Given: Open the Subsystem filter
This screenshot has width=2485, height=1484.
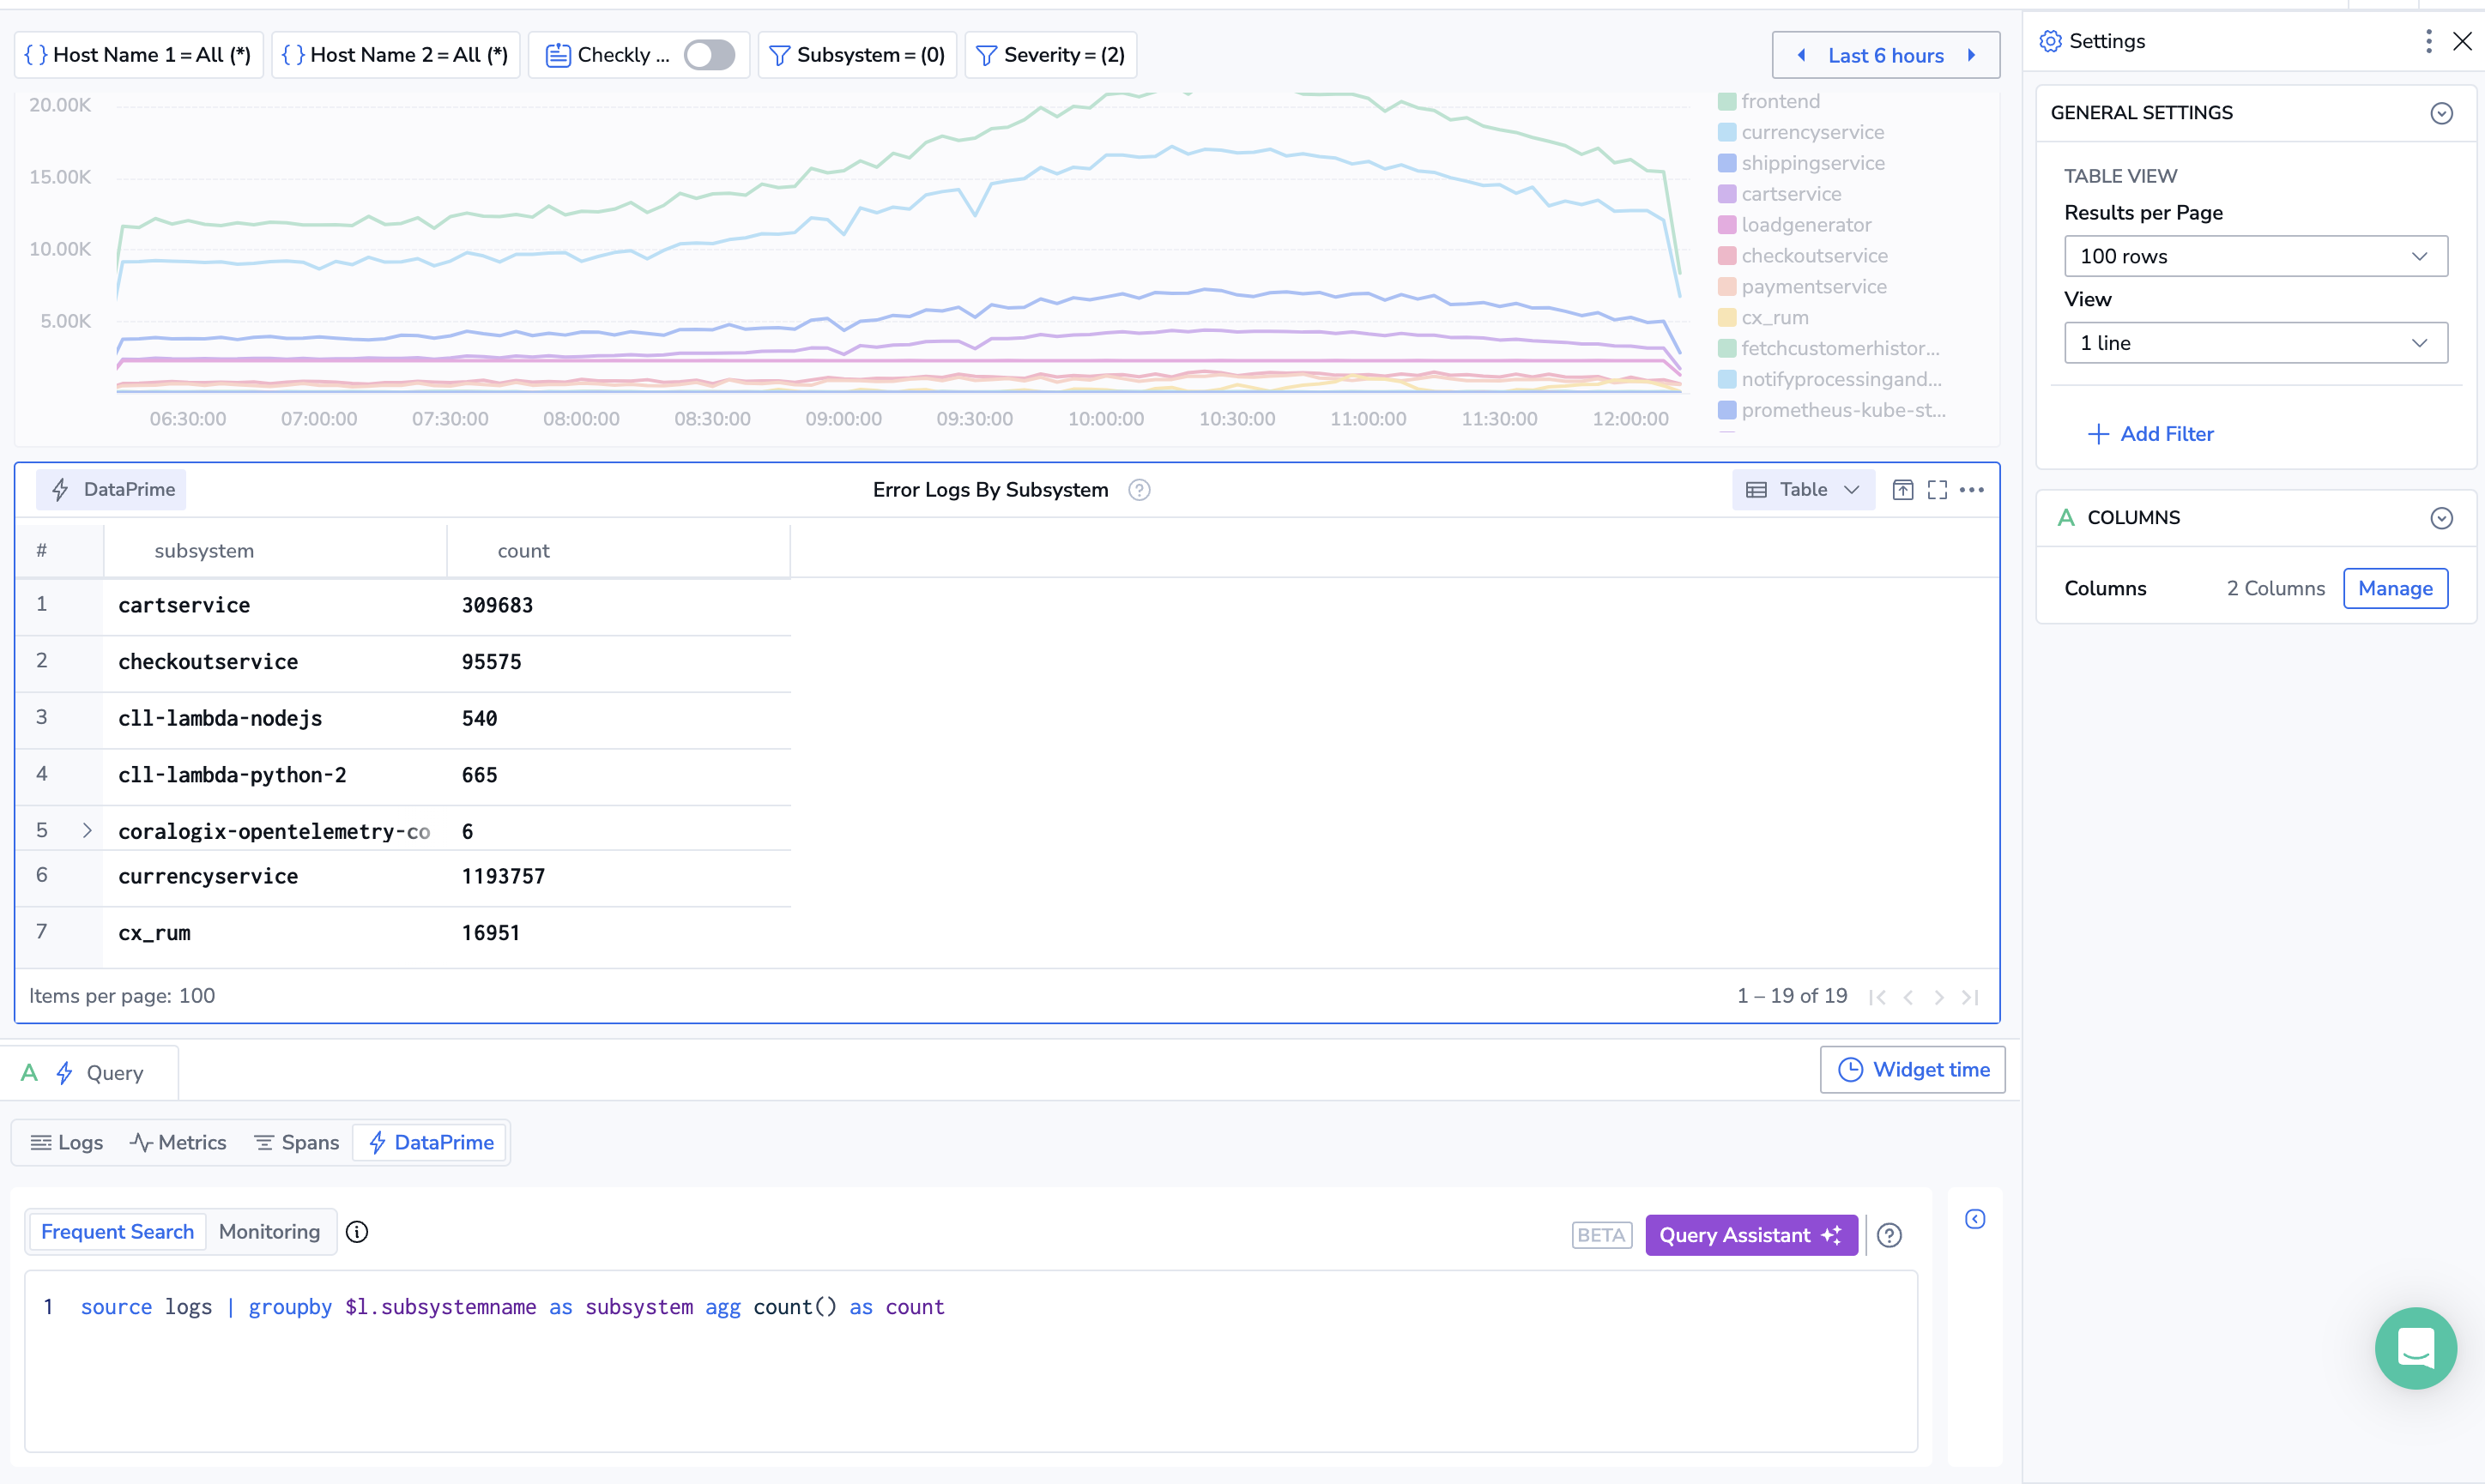Looking at the screenshot, I should click(857, 55).
